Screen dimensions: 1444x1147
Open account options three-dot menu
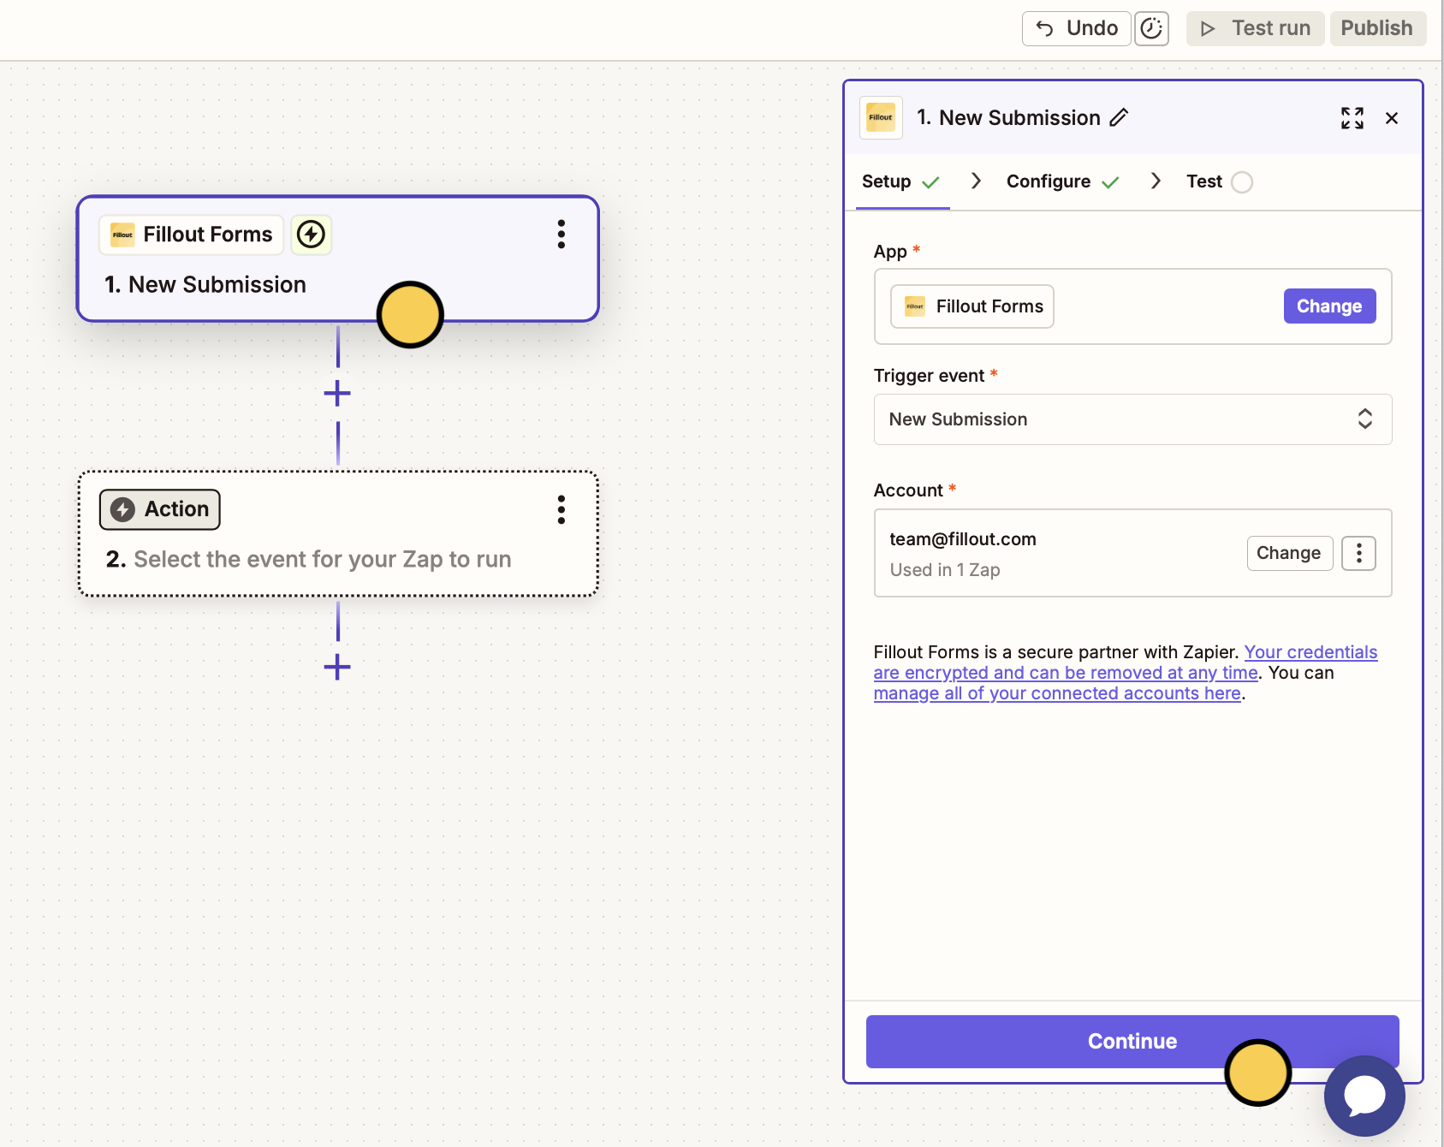click(x=1358, y=553)
